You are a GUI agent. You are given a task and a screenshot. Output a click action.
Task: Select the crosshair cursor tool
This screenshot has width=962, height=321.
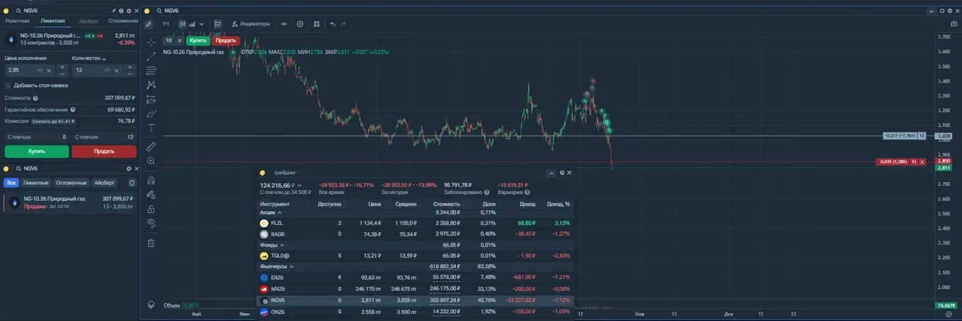[x=151, y=42]
